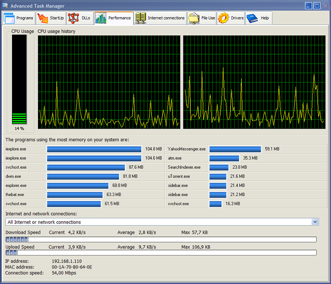Click the Advanced Task Manager title bar icon
Screen dimensions: 331x284
pos(5,6)
